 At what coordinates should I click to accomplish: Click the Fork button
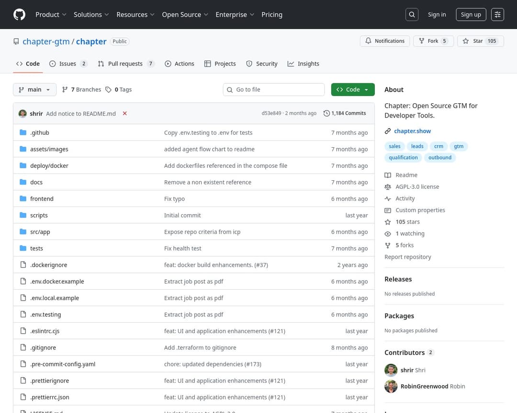coord(432,41)
